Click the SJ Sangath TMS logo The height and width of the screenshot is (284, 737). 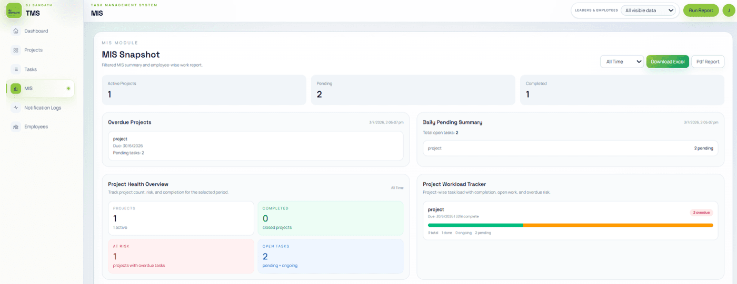(14, 10)
